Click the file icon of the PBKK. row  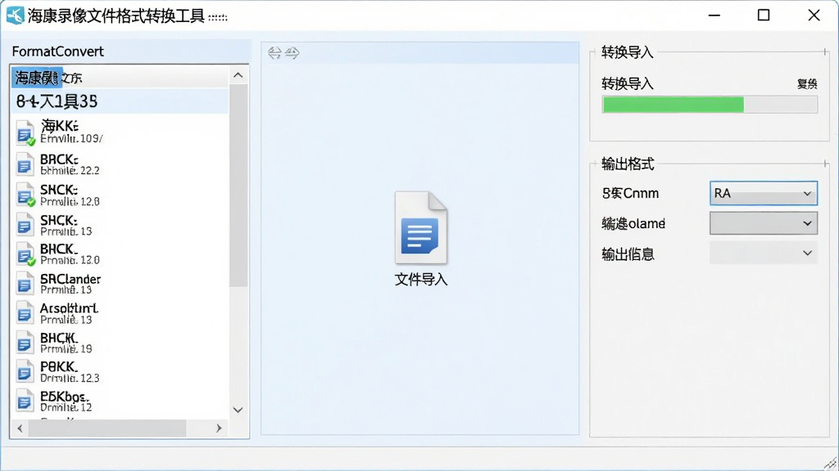click(x=25, y=372)
